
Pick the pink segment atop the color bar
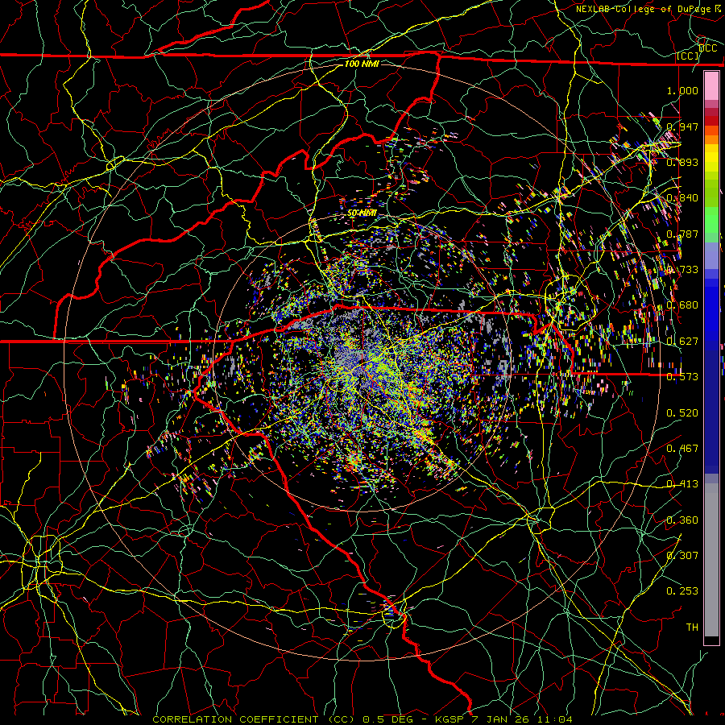point(711,85)
